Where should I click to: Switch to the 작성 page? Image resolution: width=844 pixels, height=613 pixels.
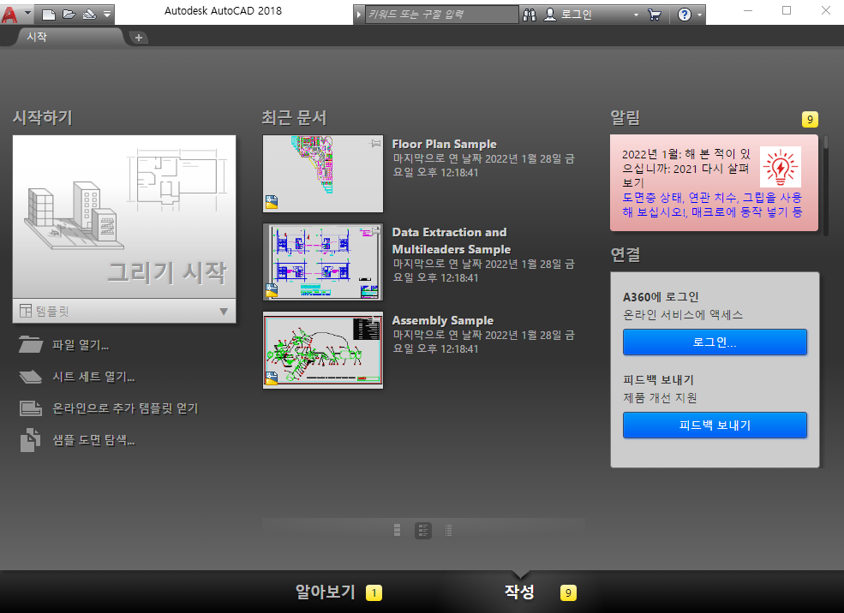(519, 592)
